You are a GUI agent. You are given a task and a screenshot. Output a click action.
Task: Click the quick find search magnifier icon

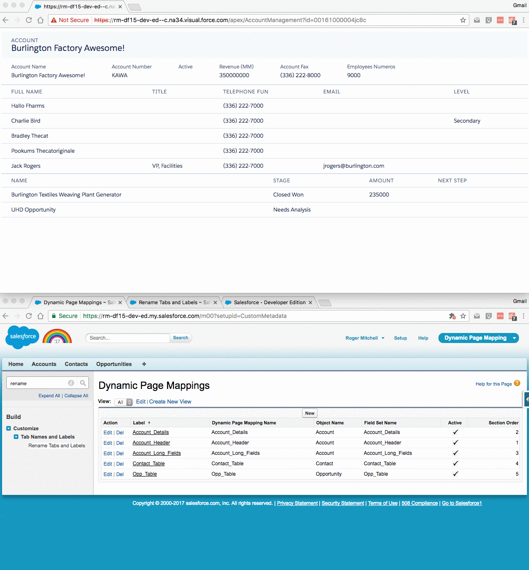(83, 383)
